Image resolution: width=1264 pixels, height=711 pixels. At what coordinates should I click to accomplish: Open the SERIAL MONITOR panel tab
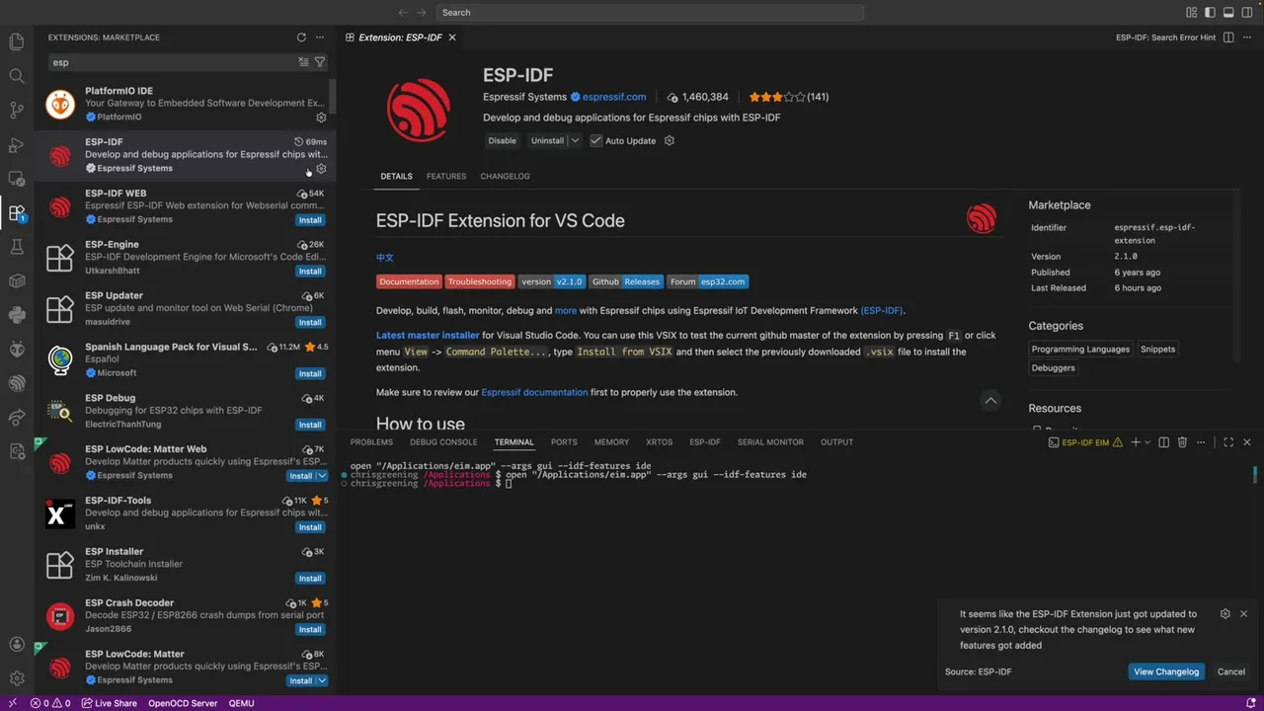coord(770,442)
